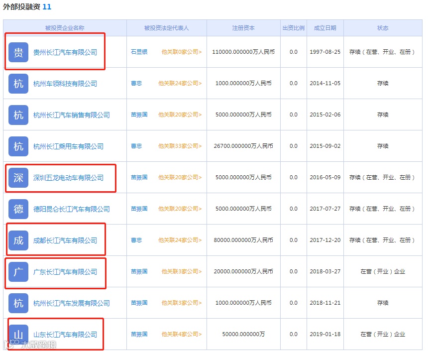Select the 110000.000000万人民币 capital cell
Image resolution: width=429 pixels, height=353 pixels.
[243, 52]
